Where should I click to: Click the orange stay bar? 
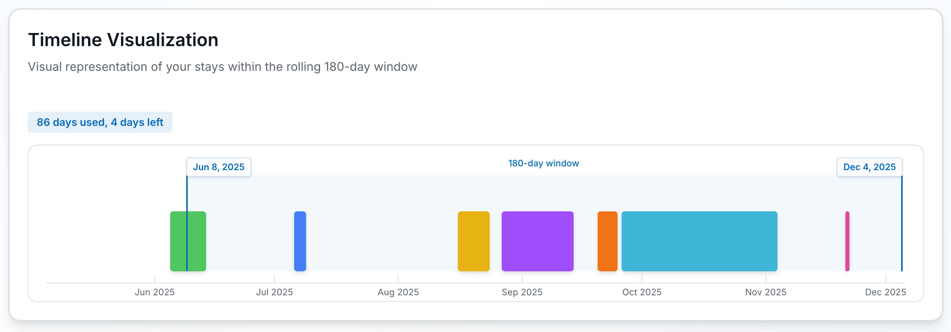[607, 241]
